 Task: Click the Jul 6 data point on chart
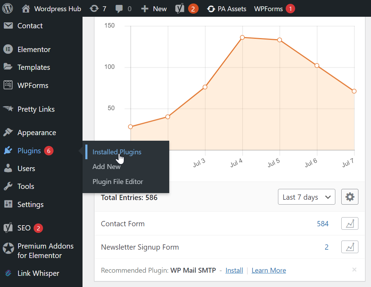(317, 65)
